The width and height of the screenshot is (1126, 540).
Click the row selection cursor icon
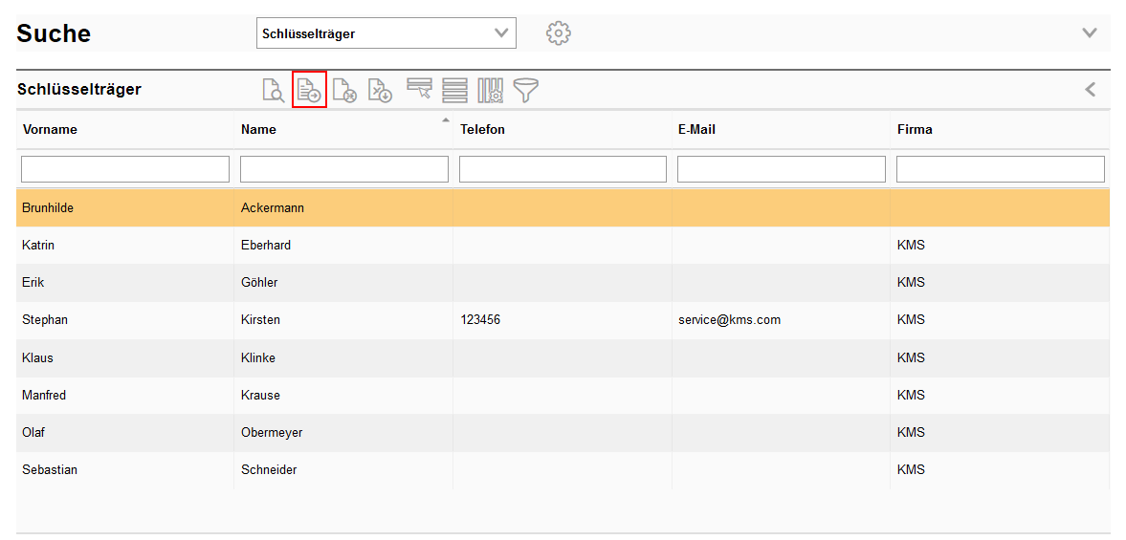click(x=419, y=90)
